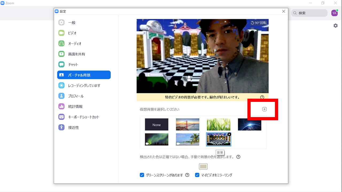Select the チャット settings tab
Viewport: 342px width, 192px height.
click(84, 65)
